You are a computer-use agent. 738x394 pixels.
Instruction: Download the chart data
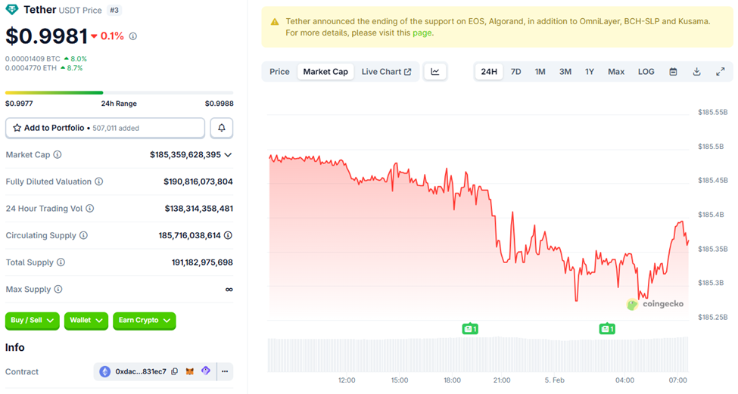696,72
